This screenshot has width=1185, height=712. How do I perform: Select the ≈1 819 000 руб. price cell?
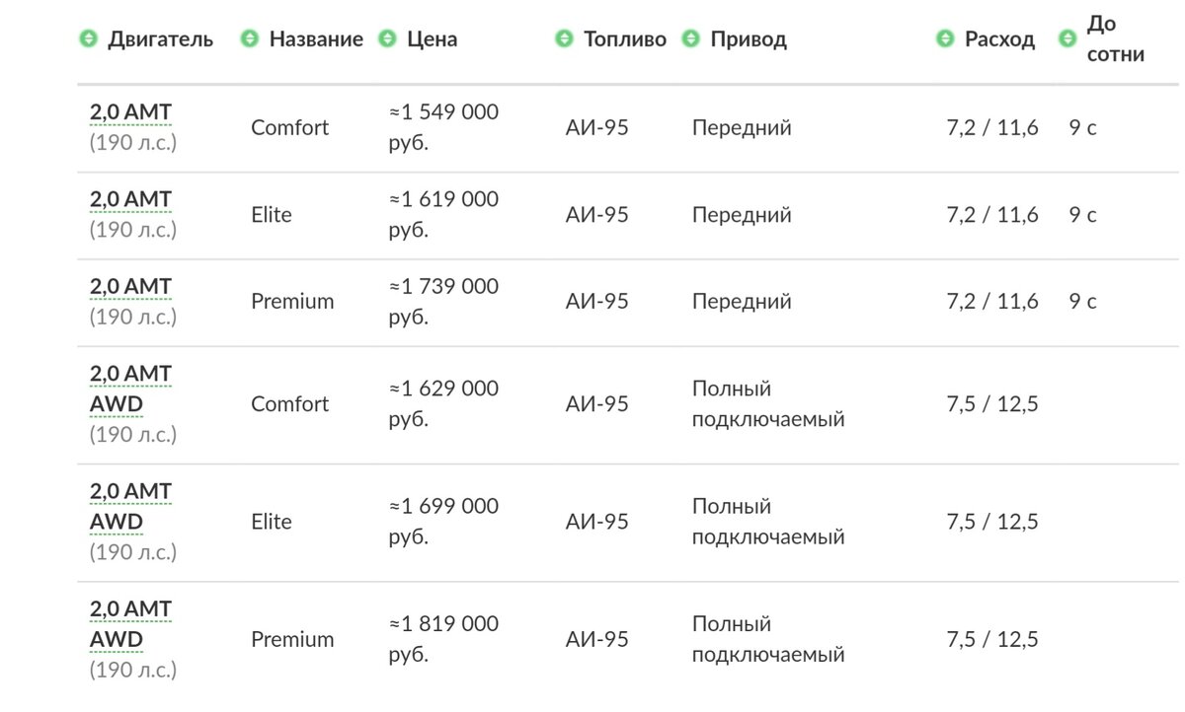point(443,639)
